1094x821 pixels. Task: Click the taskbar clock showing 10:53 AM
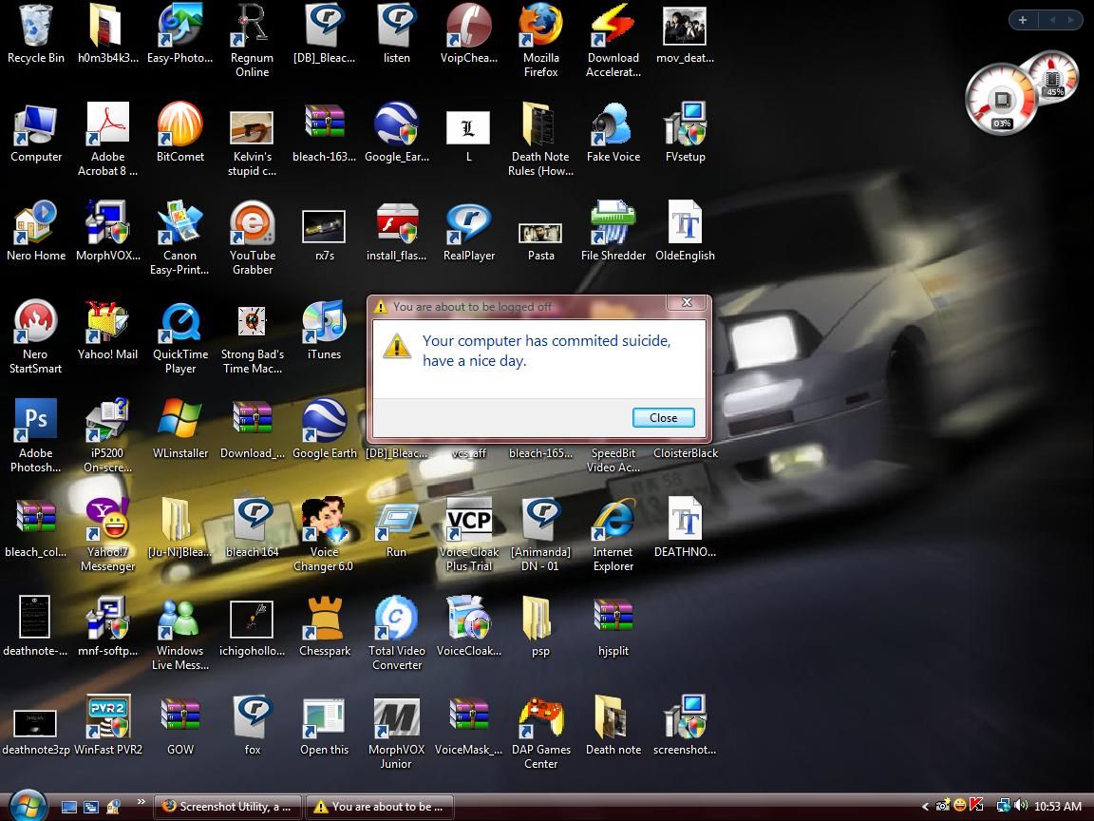(1058, 807)
